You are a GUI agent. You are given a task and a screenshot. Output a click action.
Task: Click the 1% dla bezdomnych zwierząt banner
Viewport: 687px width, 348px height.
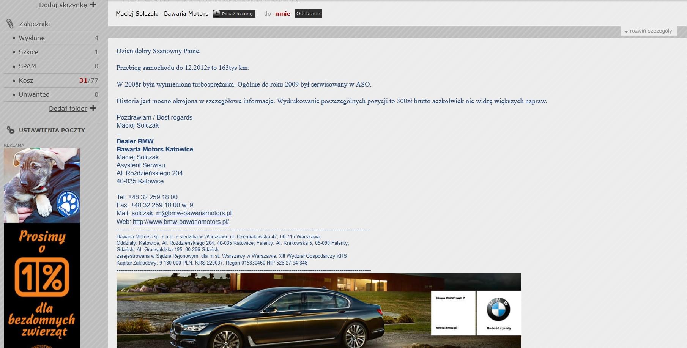42,285
